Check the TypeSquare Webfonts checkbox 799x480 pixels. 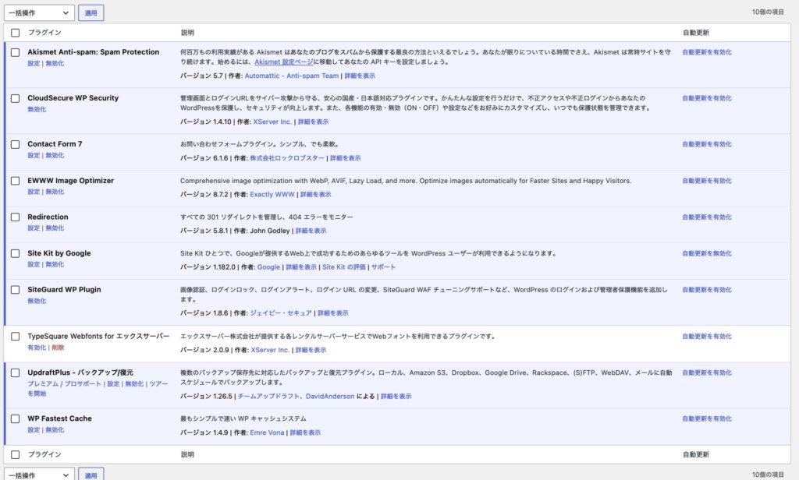[x=16, y=337]
